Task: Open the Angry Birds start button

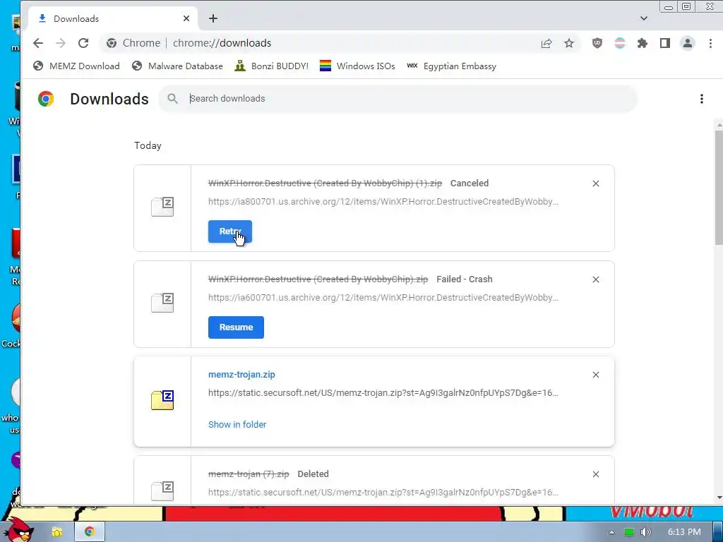Action: (18, 530)
